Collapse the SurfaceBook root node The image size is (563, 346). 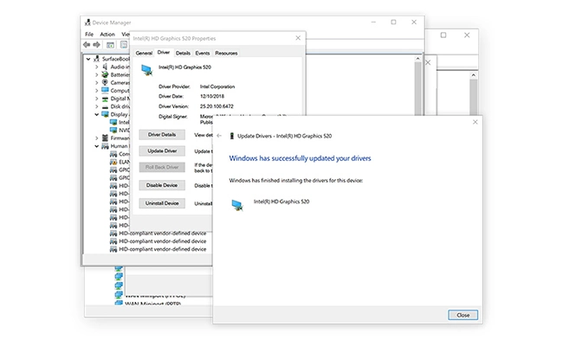pos(88,59)
